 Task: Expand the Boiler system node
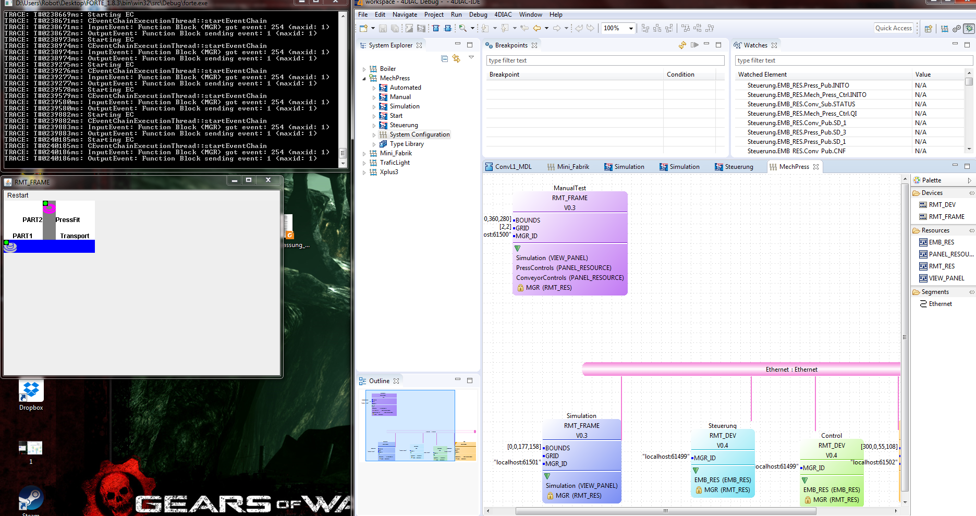point(364,69)
